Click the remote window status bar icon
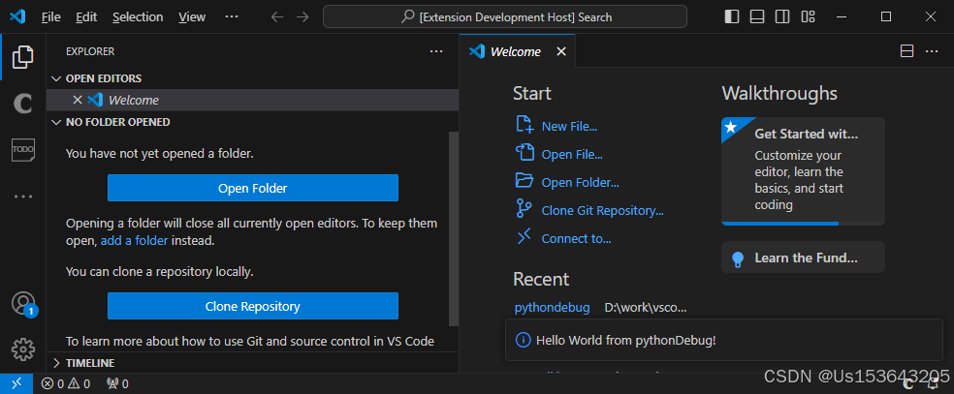This screenshot has width=954, height=394. pyautogui.click(x=15, y=383)
